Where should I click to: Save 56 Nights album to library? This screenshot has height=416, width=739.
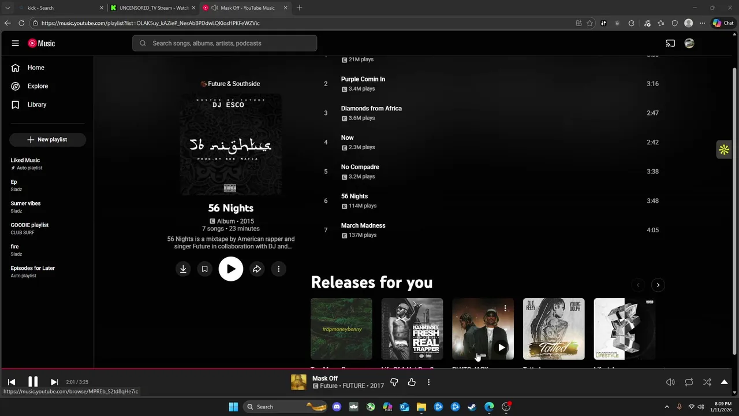[x=204, y=269]
